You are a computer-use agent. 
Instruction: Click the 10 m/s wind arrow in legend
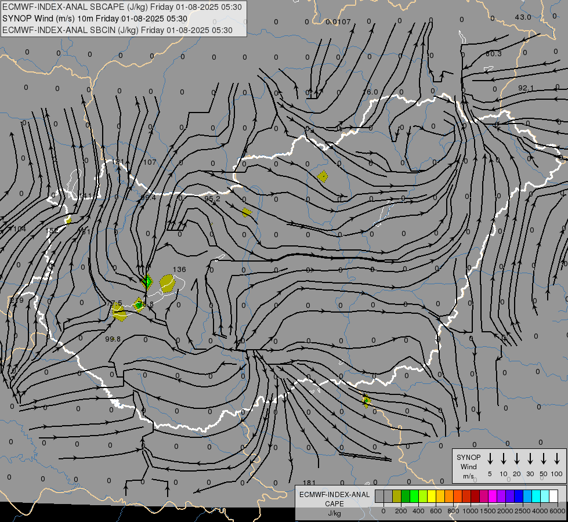(504, 459)
